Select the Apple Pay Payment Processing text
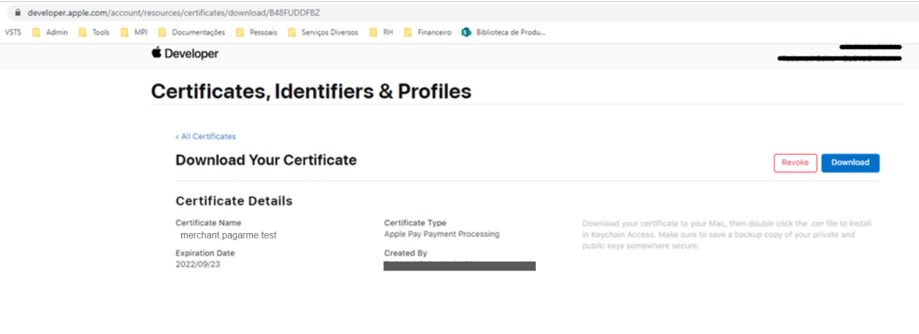The height and width of the screenshot is (334, 919). [442, 234]
